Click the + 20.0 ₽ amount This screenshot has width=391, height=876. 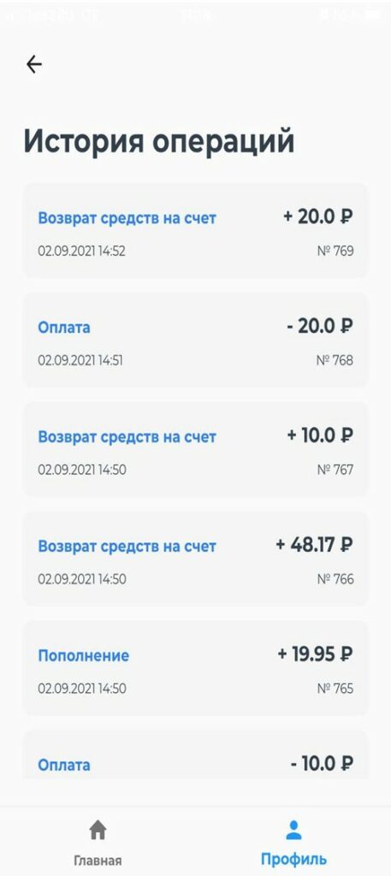(318, 216)
